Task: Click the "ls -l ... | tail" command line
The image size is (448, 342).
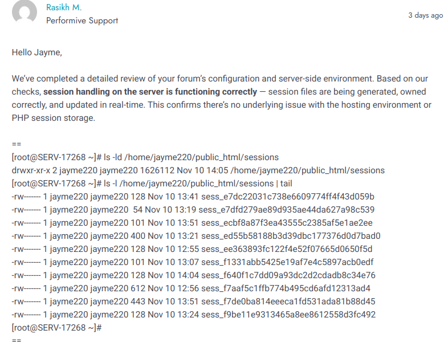Action: pos(152,184)
